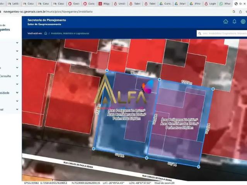
Task: Switch to the Oasis browser tab
Action: (x=74, y=3)
